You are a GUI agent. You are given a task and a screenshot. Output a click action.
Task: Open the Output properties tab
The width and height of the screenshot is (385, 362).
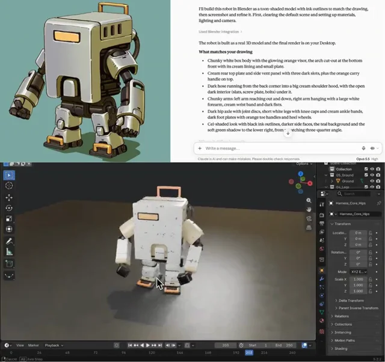tap(322, 223)
